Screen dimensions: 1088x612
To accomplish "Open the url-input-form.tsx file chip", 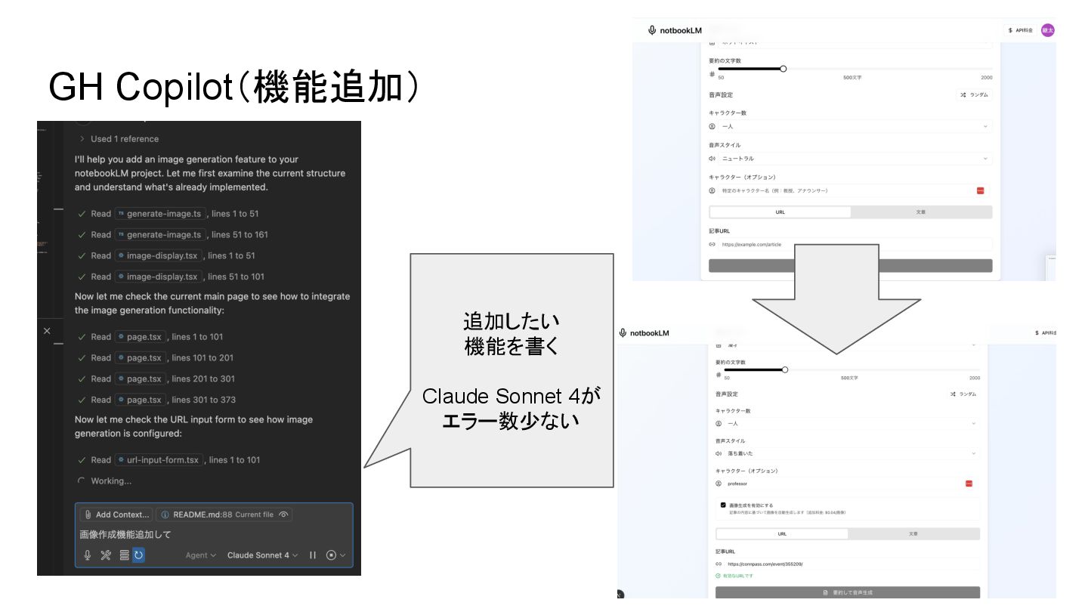I will click(x=159, y=460).
